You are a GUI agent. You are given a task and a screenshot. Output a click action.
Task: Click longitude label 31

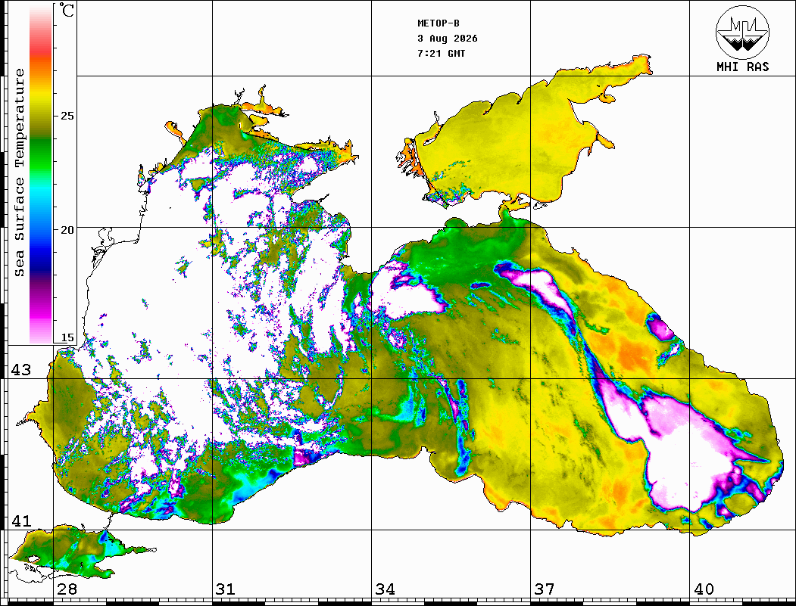pos(226,589)
